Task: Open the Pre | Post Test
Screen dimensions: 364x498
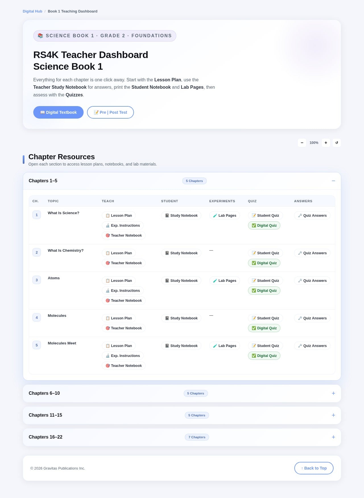Action: click(x=110, y=112)
